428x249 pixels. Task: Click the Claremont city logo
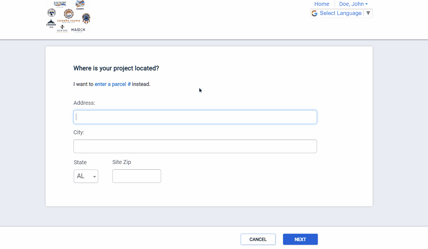80,5
